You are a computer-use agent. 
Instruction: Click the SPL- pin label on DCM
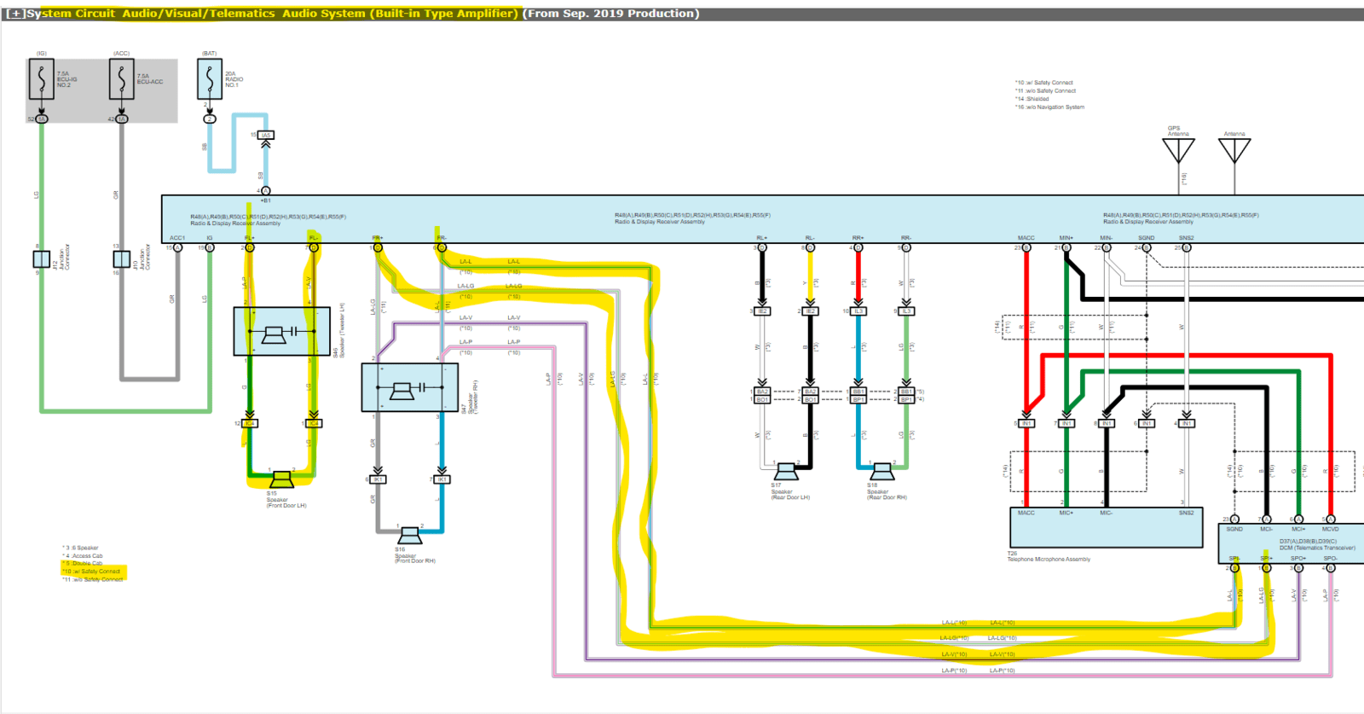pos(1234,559)
